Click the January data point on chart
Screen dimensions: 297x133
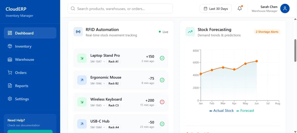click(201, 74)
